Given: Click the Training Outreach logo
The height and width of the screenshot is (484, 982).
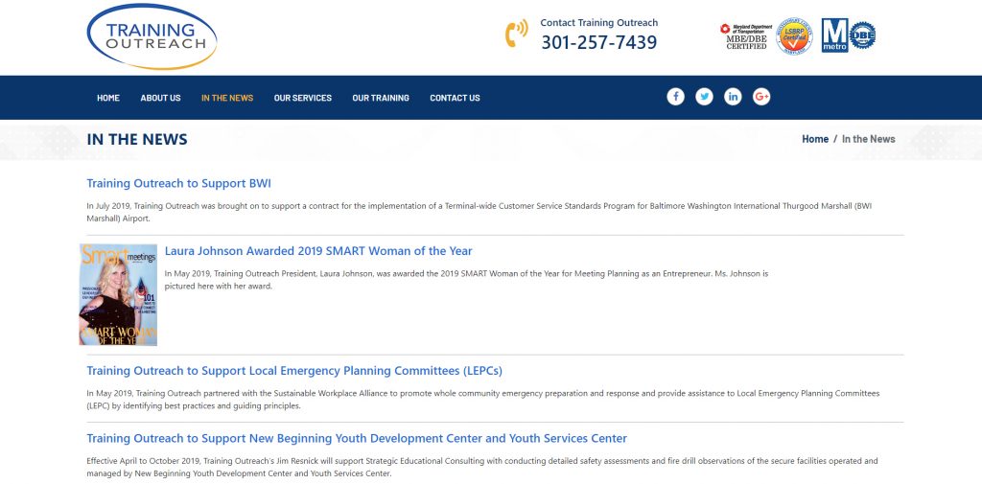Looking at the screenshot, I should coord(152,36).
